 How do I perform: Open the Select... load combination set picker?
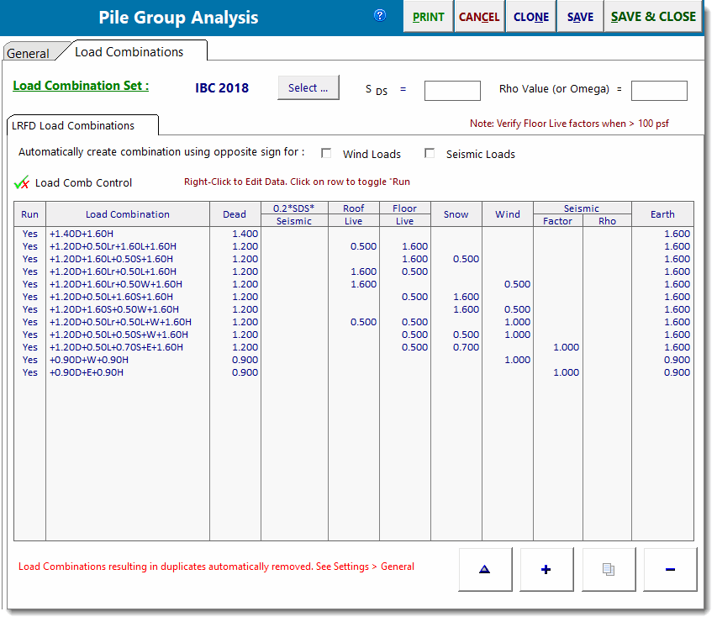(308, 88)
